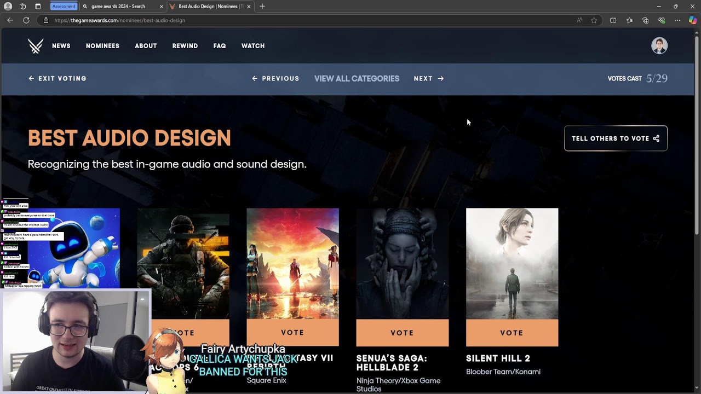Open the Browser essentials heart icon
The height and width of the screenshot is (394, 701).
[662, 20]
